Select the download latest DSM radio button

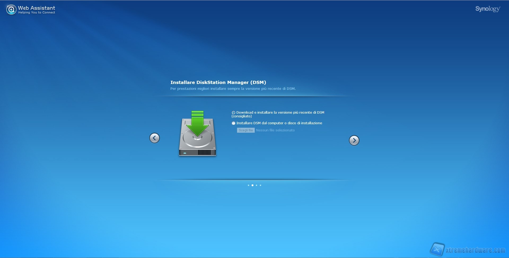click(234, 113)
